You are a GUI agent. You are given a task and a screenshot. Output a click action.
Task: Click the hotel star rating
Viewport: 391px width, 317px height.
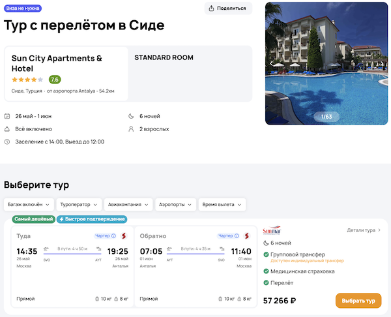tap(27, 80)
